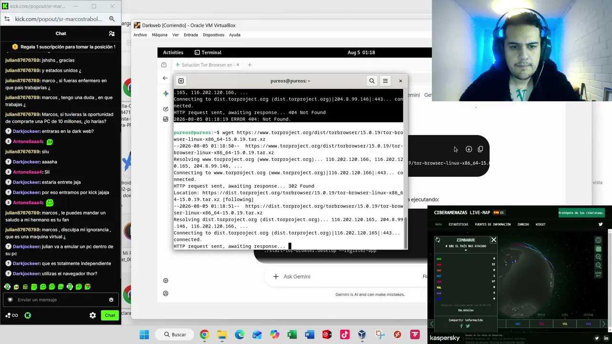The height and width of the screenshot is (344, 612).
Task: Click the Kick logo in chat footer
Action: click(x=28, y=315)
